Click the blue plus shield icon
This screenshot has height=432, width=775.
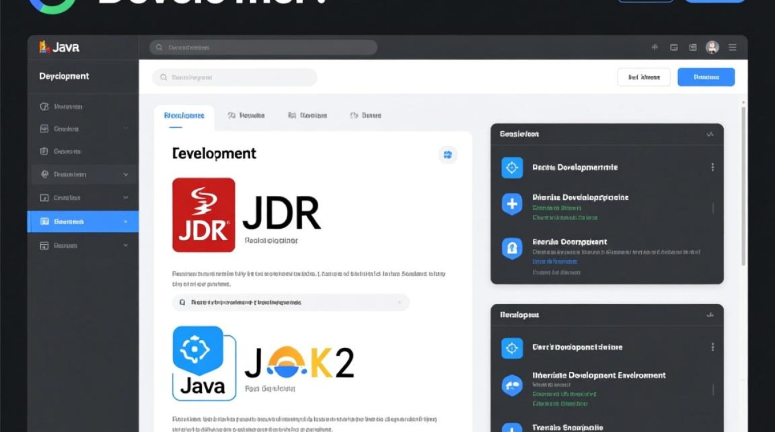click(511, 204)
